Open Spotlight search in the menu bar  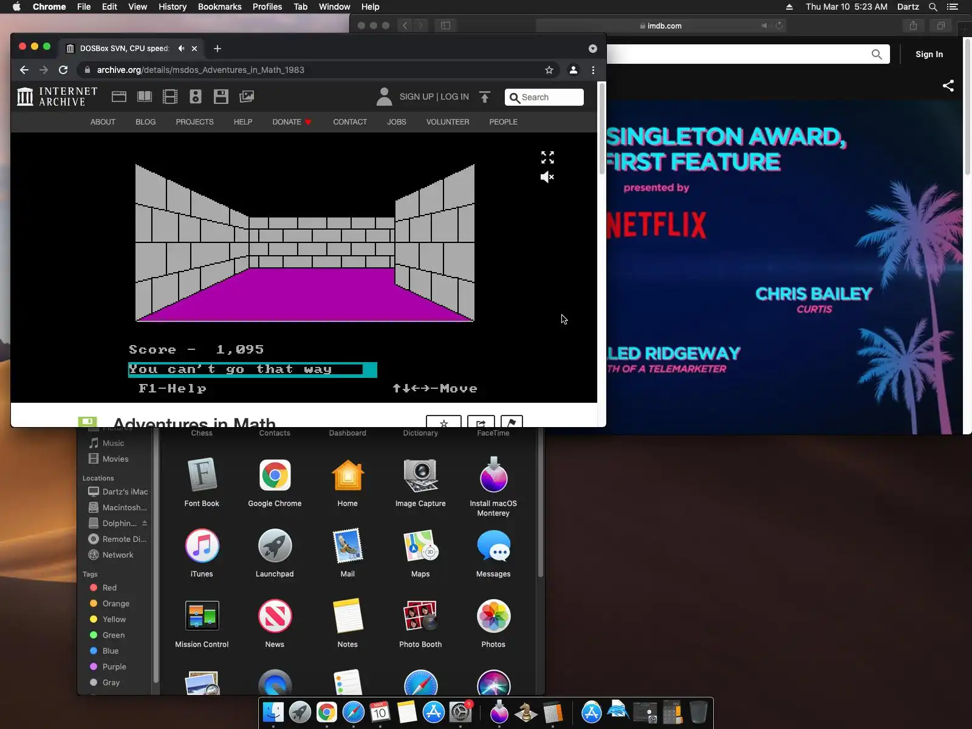[x=933, y=7]
